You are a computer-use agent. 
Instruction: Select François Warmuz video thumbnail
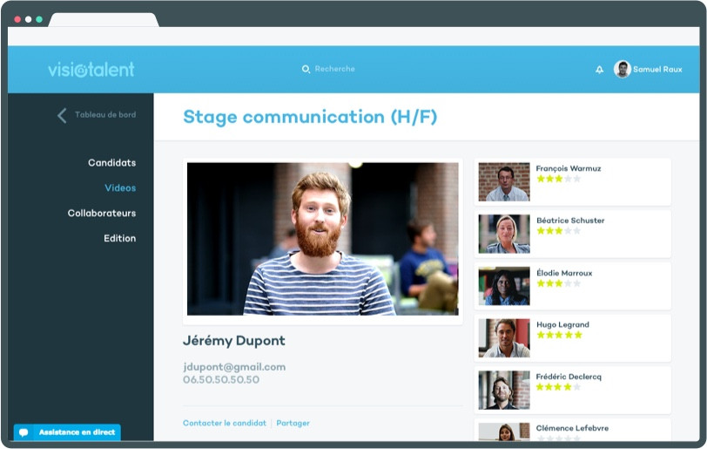click(x=504, y=181)
